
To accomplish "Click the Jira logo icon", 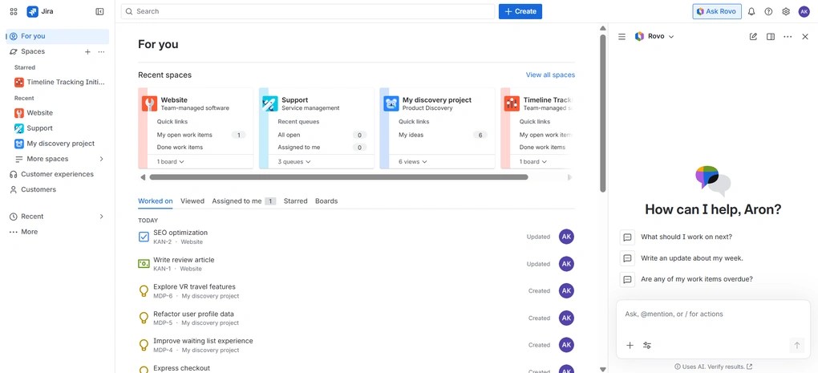I will 32,11.
